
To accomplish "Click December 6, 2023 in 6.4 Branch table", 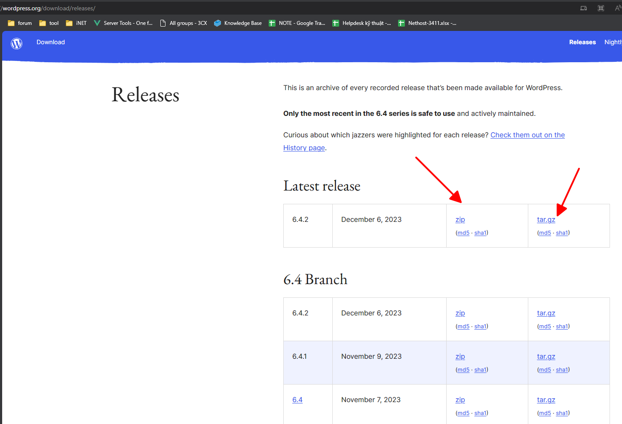I will tap(371, 313).
